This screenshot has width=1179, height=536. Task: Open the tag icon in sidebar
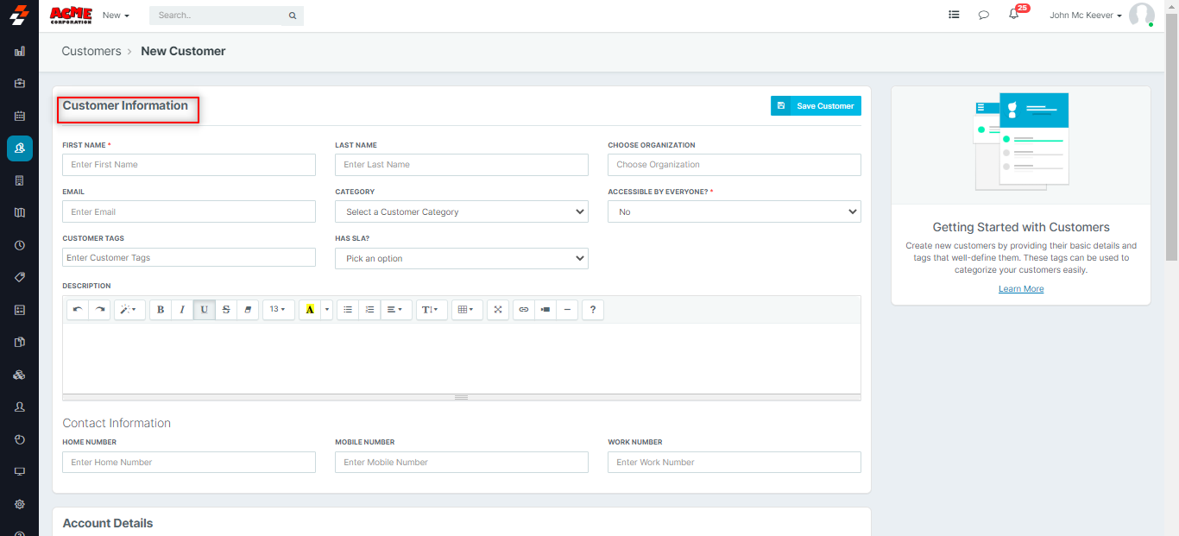click(x=20, y=277)
